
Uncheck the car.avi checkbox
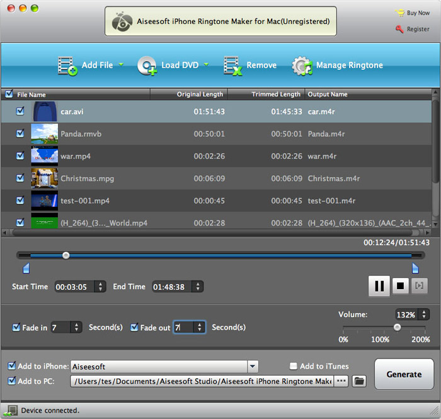pyautogui.click(x=20, y=111)
